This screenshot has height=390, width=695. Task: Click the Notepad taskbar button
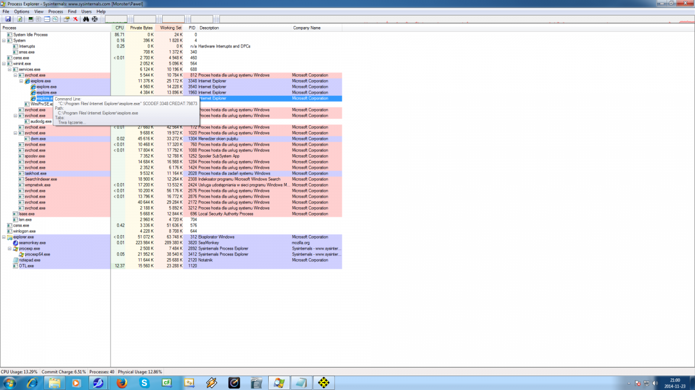tap(301, 382)
